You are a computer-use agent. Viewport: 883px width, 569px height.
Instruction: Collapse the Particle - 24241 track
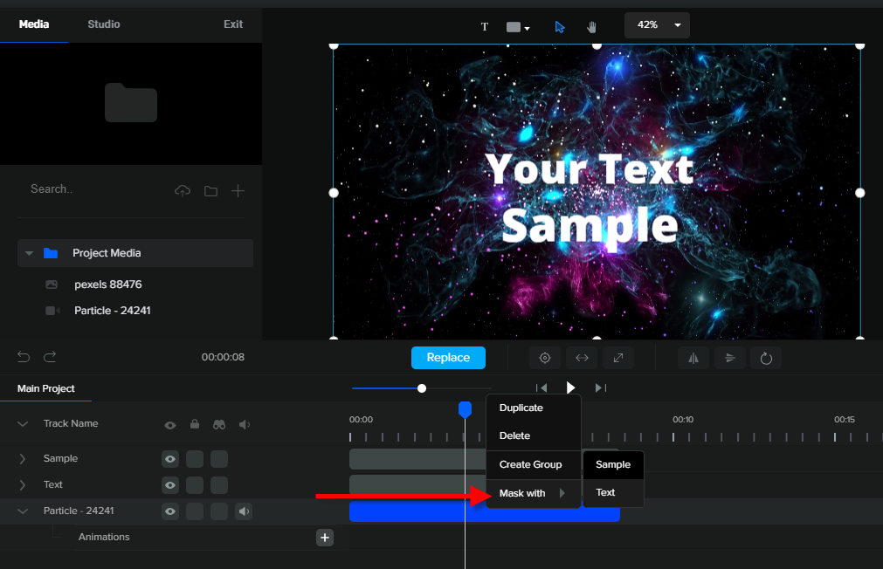(23, 511)
